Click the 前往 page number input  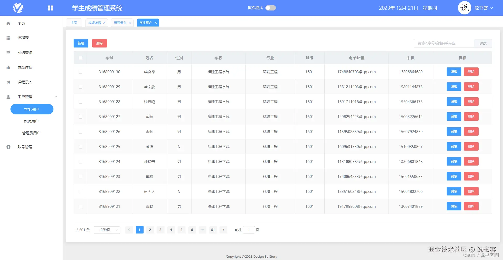[x=249, y=230]
